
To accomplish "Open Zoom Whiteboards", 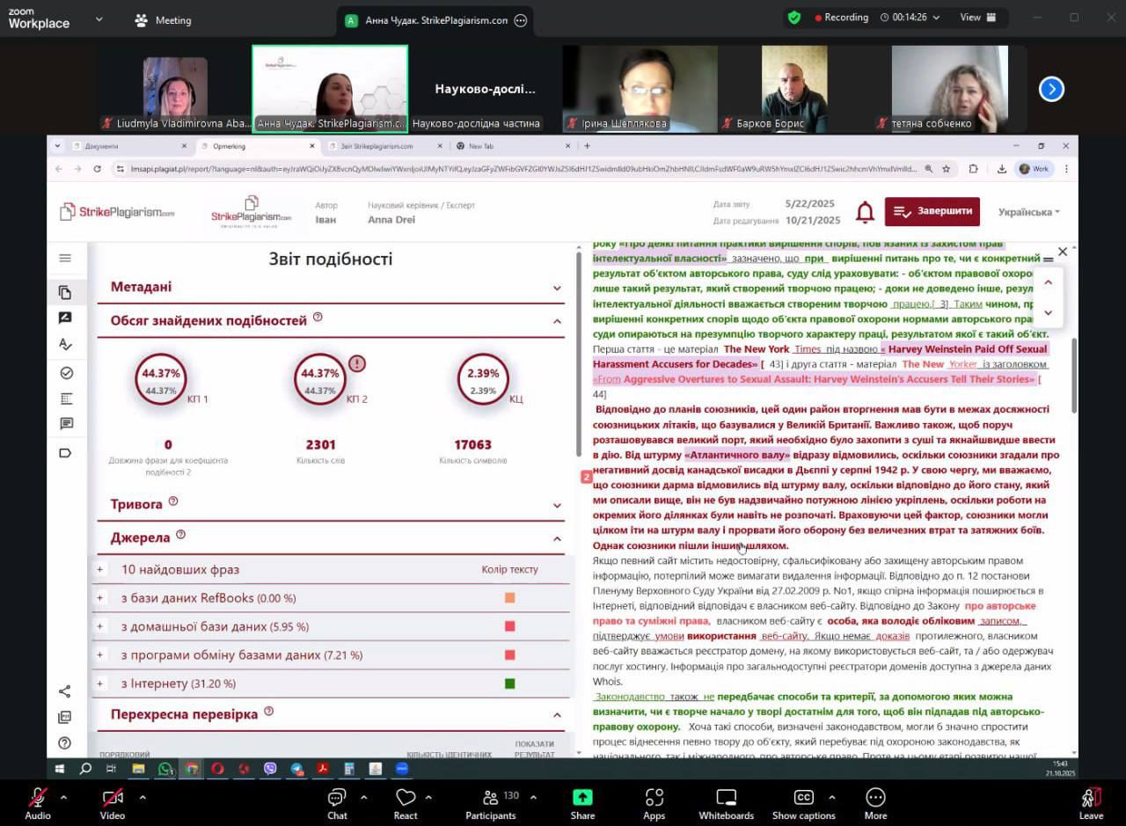I will pos(726,803).
